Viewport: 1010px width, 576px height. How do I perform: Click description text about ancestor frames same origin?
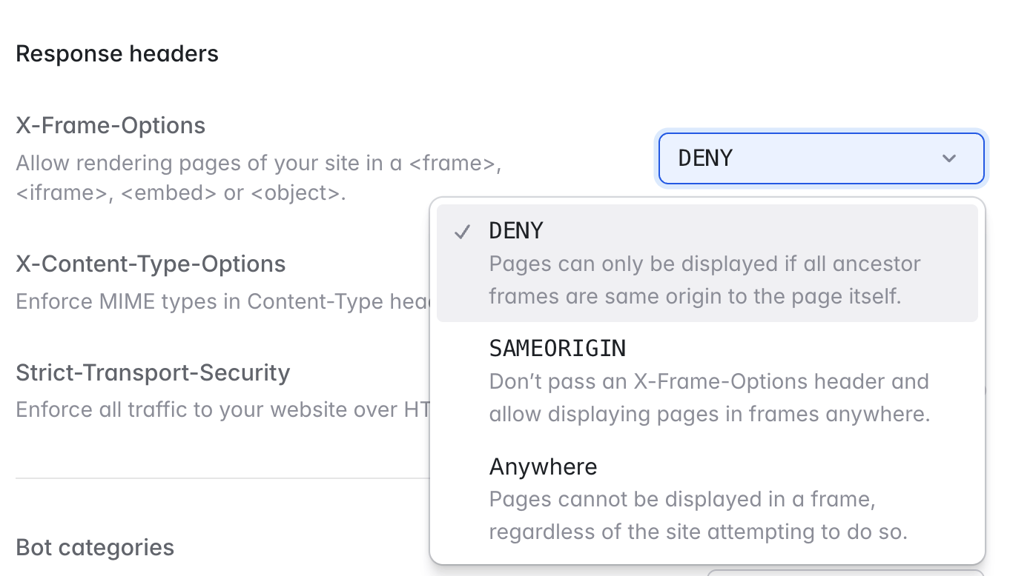click(704, 280)
